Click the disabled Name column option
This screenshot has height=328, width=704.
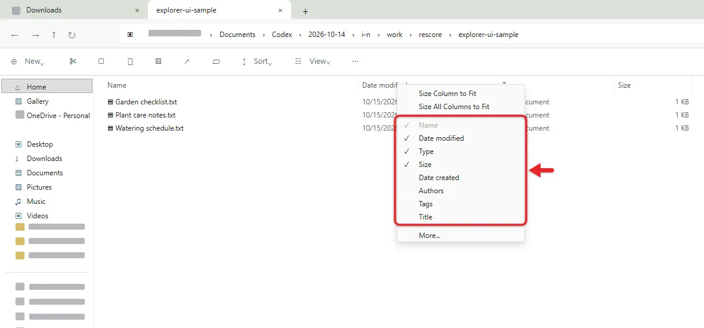point(461,125)
